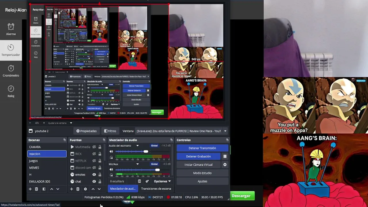Viewport: 368px width, 207px height.
Task: Hide the chat source
Action: (x=94, y=181)
